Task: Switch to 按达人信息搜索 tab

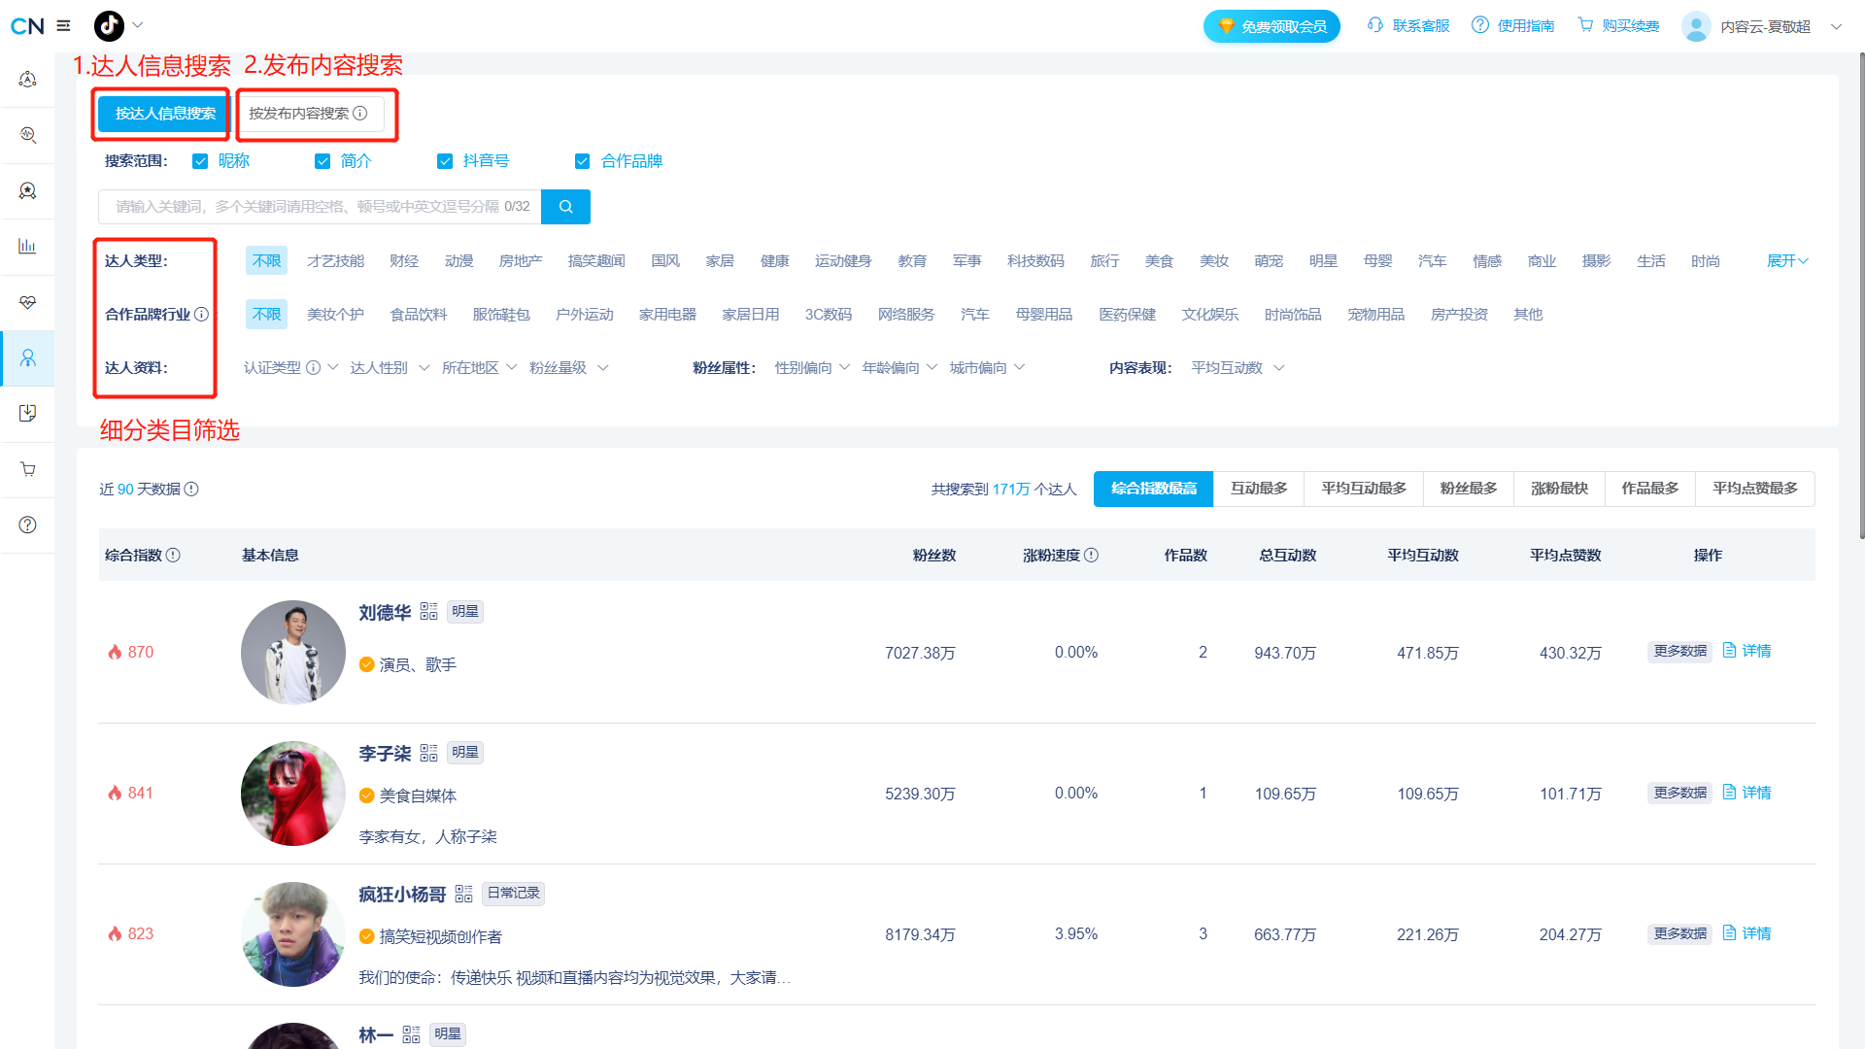Action: click(x=165, y=114)
